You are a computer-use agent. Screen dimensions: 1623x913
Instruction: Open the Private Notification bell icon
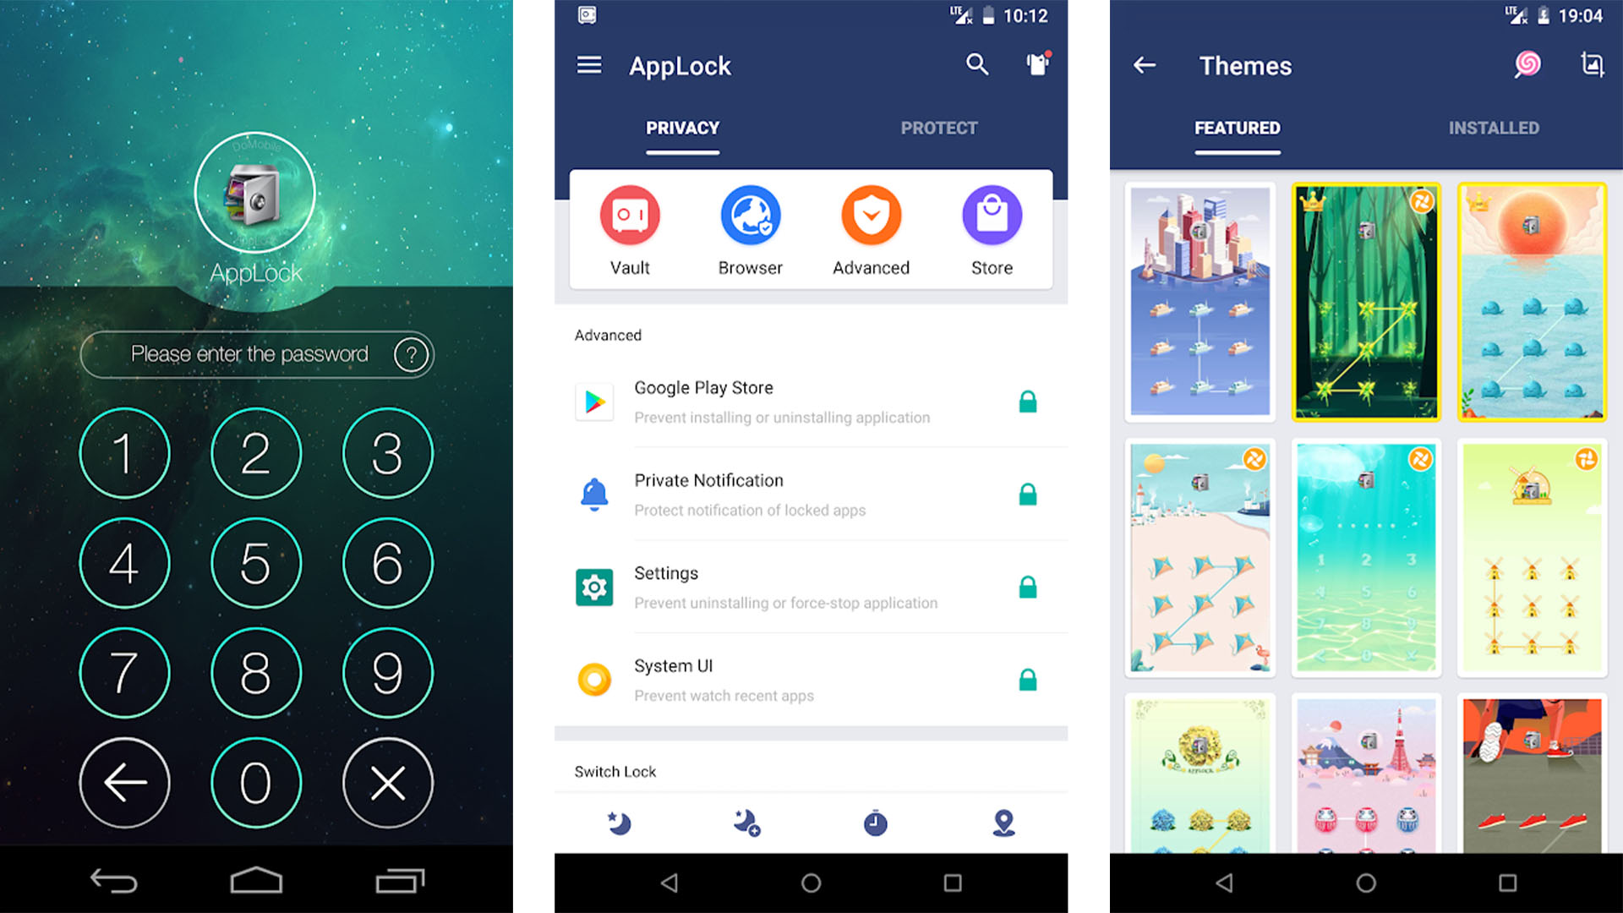click(x=595, y=495)
